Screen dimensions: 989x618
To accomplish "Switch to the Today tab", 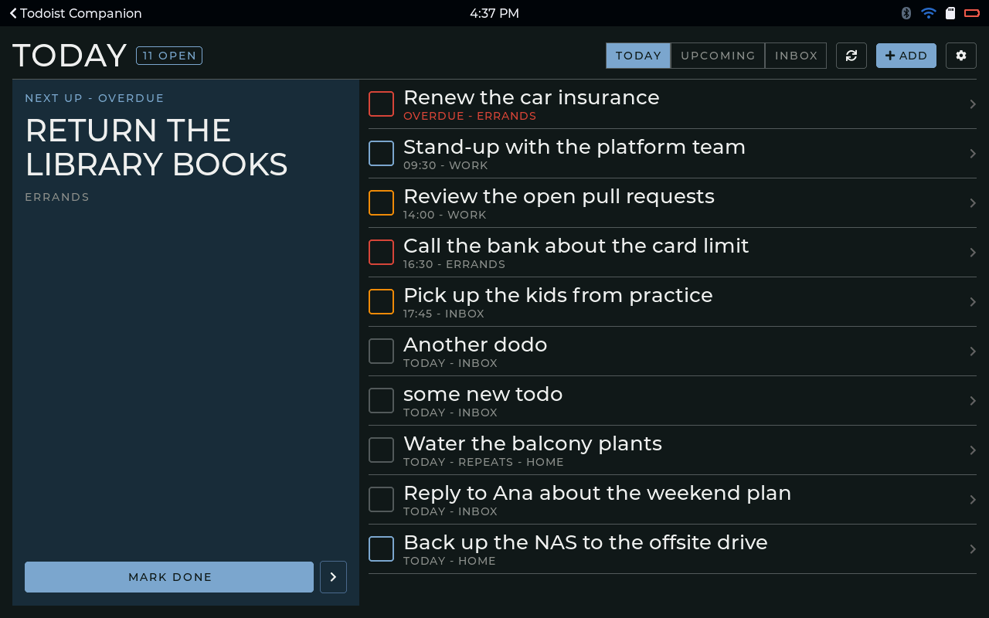I will coord(638,56).
